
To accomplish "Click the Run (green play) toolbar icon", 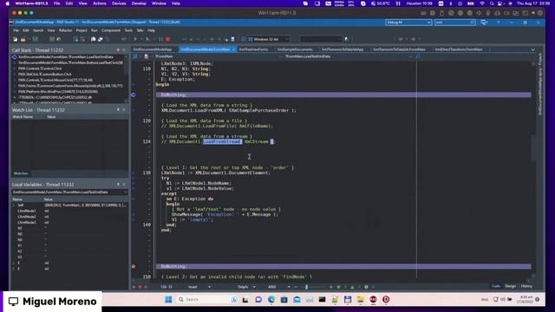I will pyautogui.click(x=135, y=39).
